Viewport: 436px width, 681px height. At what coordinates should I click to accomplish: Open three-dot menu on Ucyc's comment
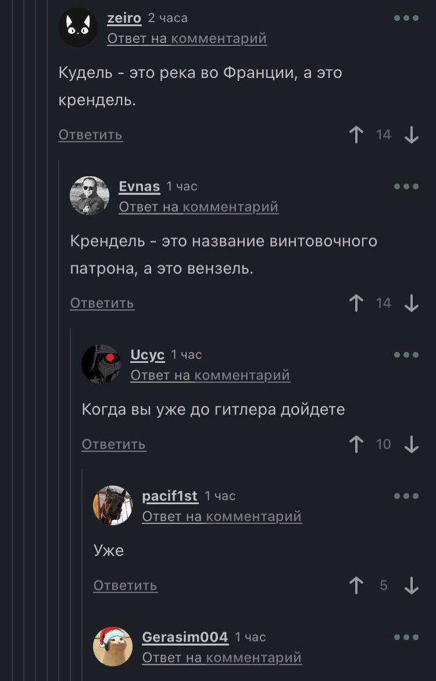pos(406,355)
